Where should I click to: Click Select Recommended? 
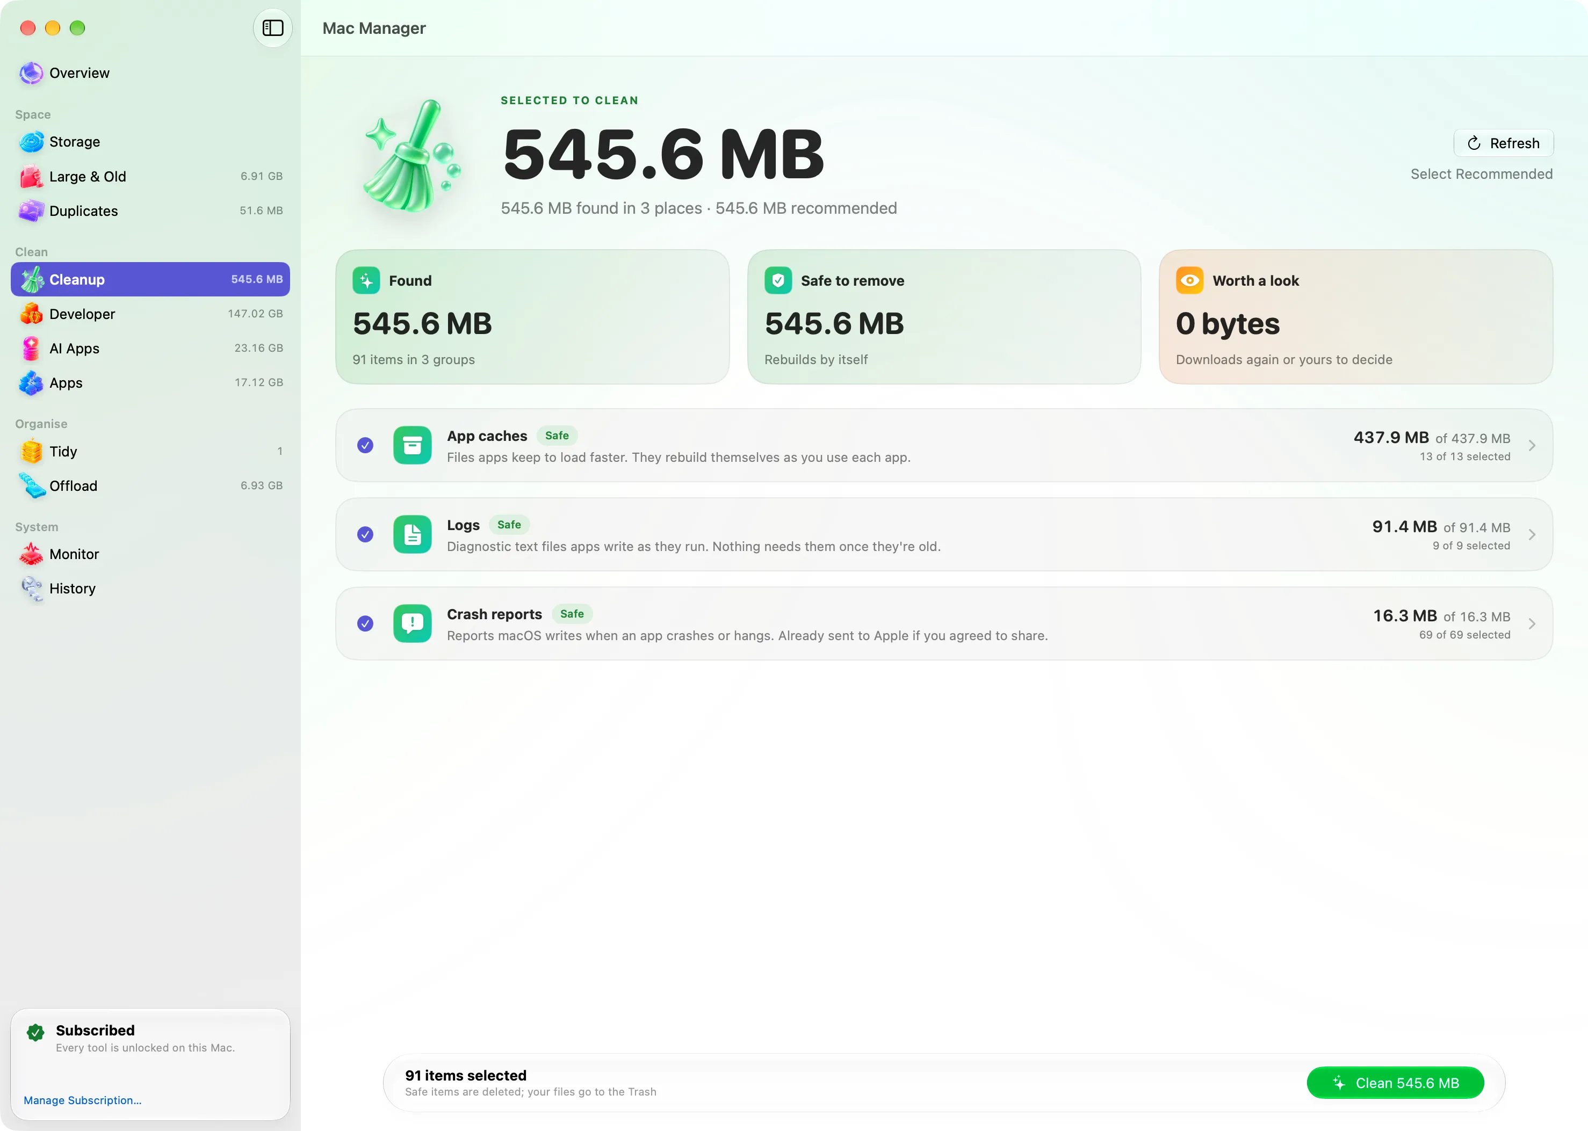click(1482, 174)
